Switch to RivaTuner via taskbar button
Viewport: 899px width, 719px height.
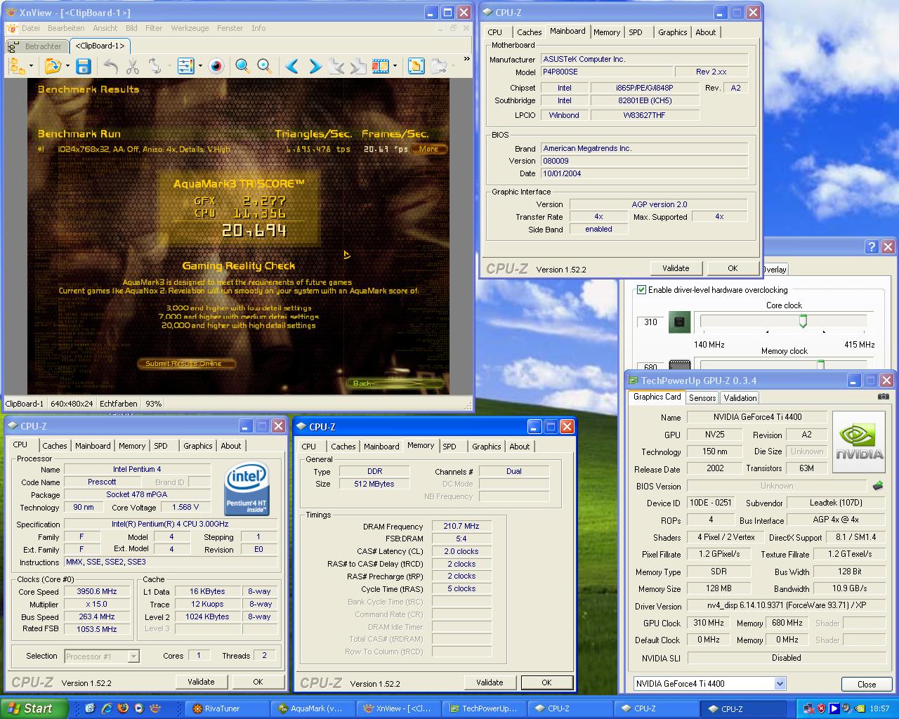[228, 708]
